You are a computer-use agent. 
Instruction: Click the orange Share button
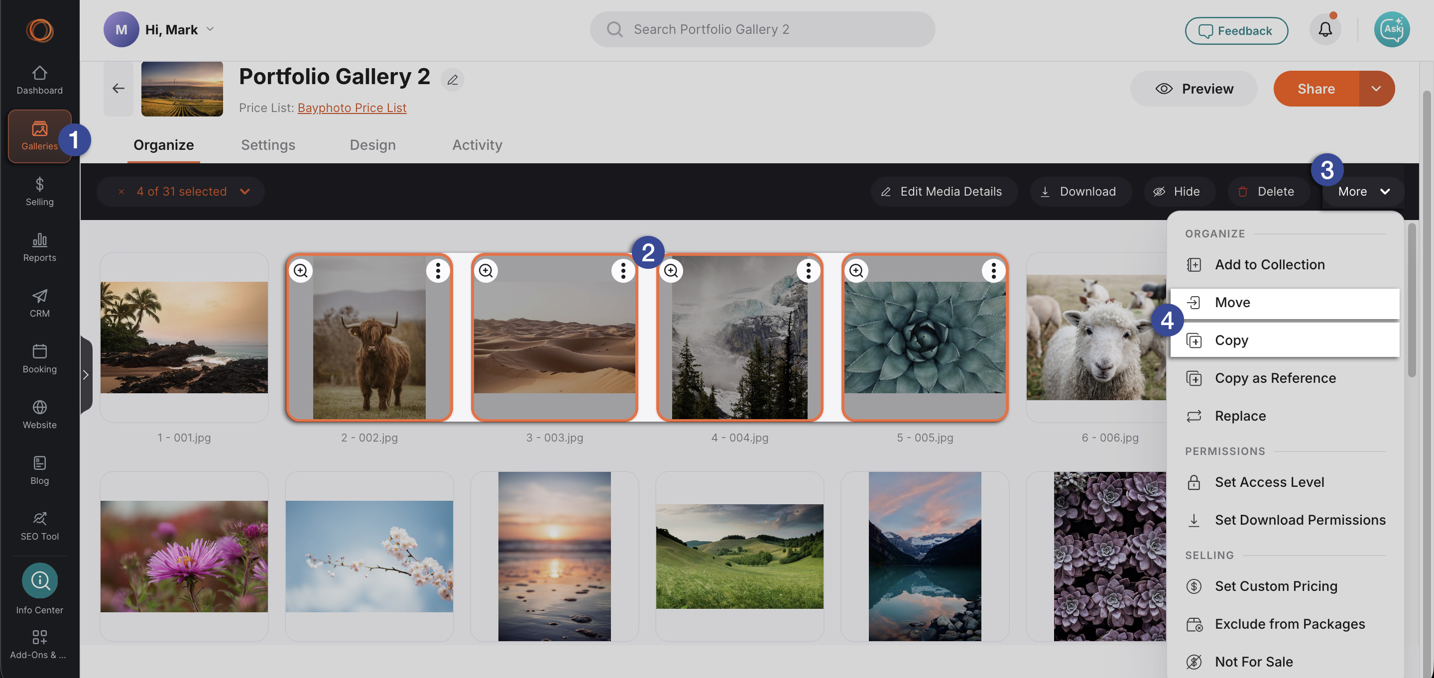(1316, 89)
